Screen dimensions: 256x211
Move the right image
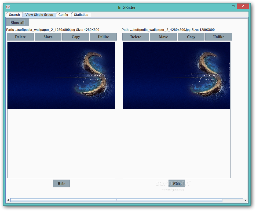[x=163, y=37]
